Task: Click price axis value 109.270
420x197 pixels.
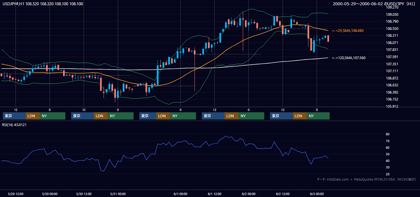Action: click(x=392, y=7)
